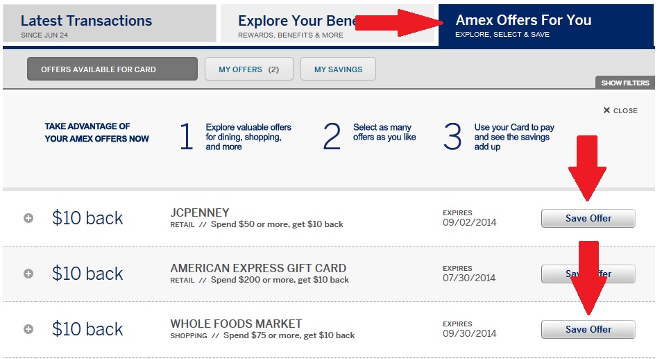662x359 pixels.
Task: Expand the JCPenney offer plus icon
Action: [x=28, y=218]
